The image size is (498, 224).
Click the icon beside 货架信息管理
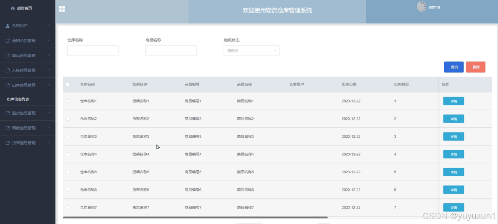pyautogui.click(x=8, y=143)
